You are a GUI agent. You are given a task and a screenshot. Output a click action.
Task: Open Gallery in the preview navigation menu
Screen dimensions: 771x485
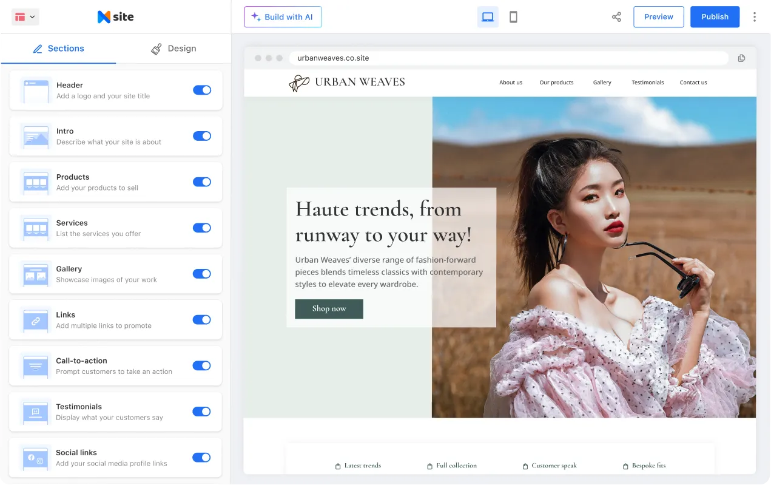602,83
